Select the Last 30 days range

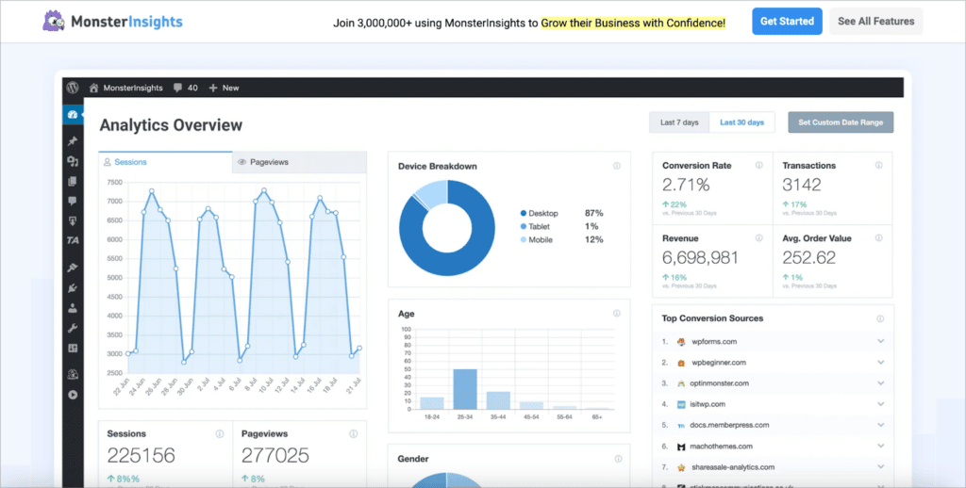click(x=741, y=122)
